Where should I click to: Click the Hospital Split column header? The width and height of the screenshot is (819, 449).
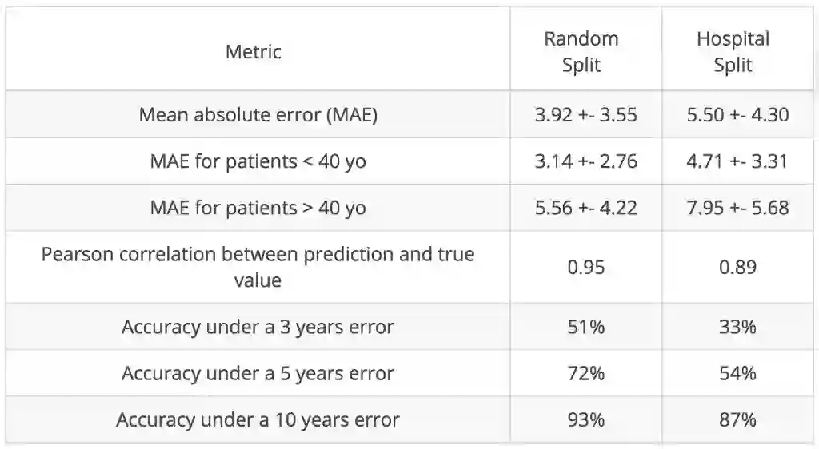pyautogui.click(x=733, y=52)
